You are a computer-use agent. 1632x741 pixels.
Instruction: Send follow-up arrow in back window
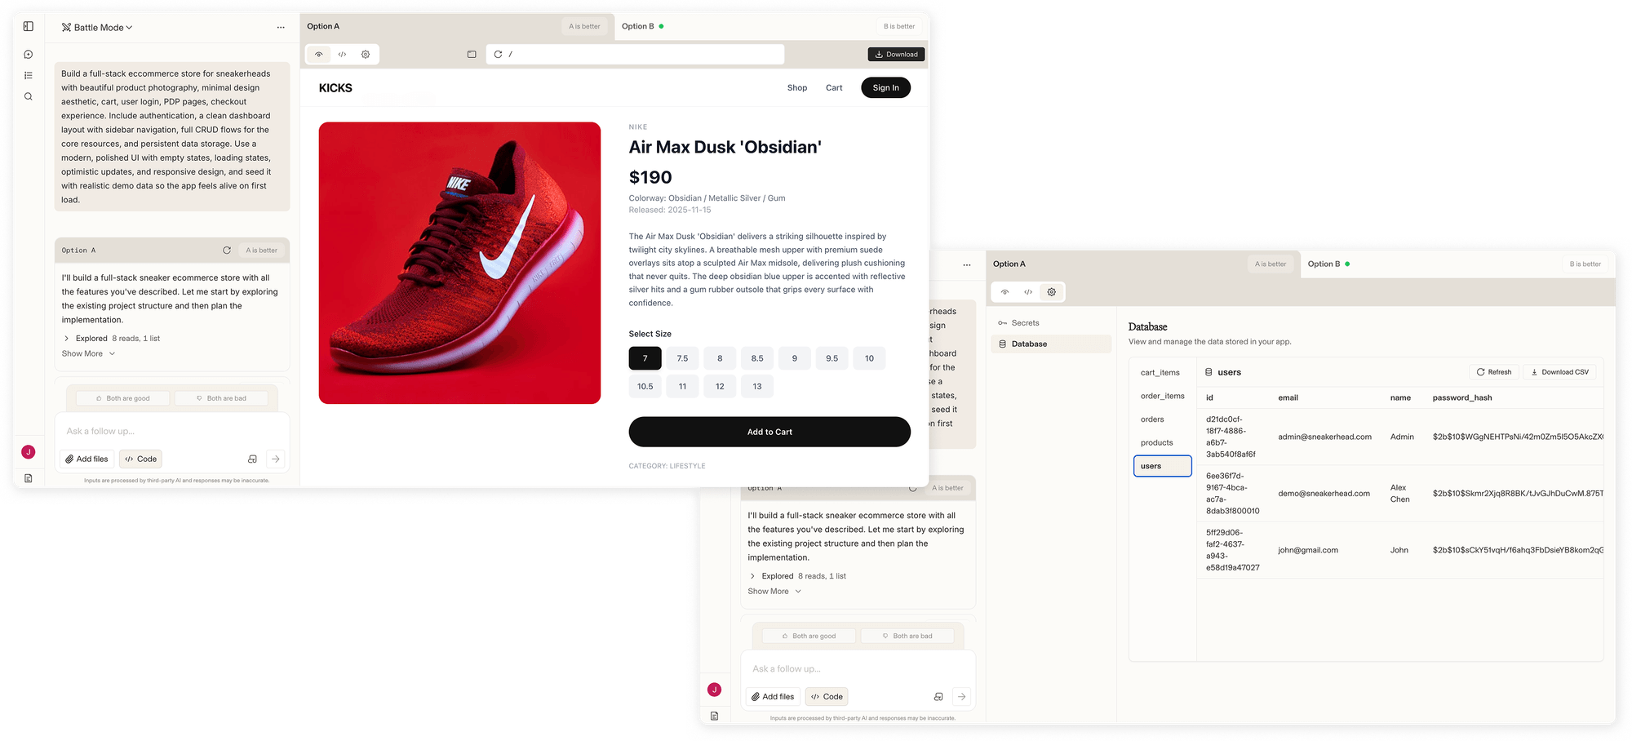click(x=962, y=697)
